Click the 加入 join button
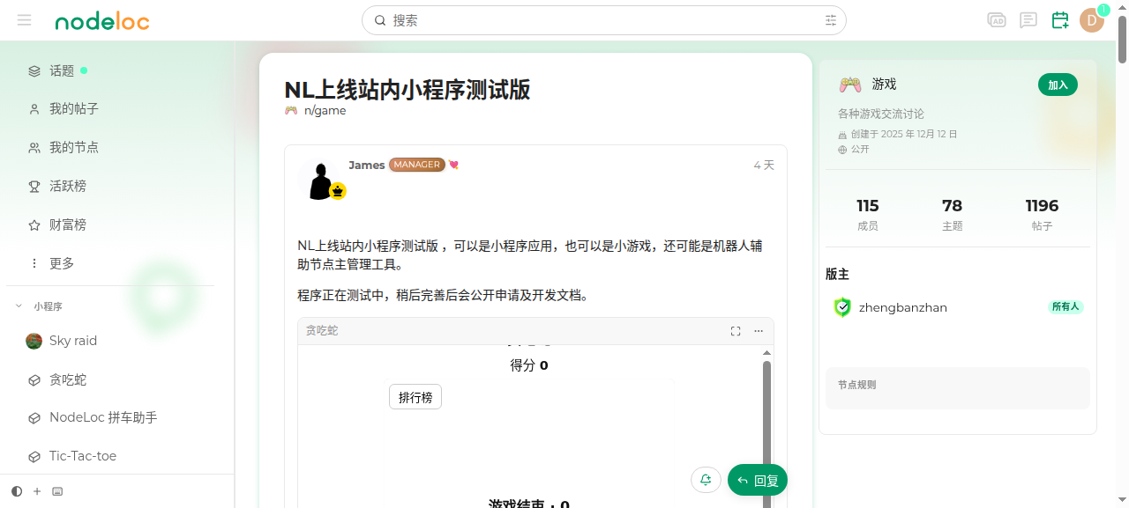The height and width of the screenshot is (508, 1129). click(x=1058, y=85)
